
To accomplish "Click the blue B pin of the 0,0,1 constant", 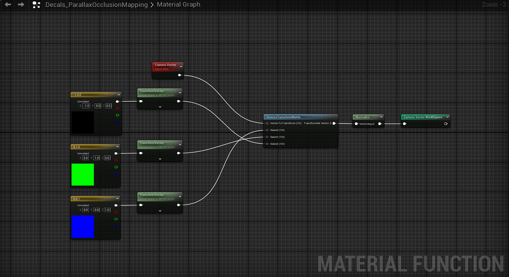I will pyautogui.click(x=116, y=226).
